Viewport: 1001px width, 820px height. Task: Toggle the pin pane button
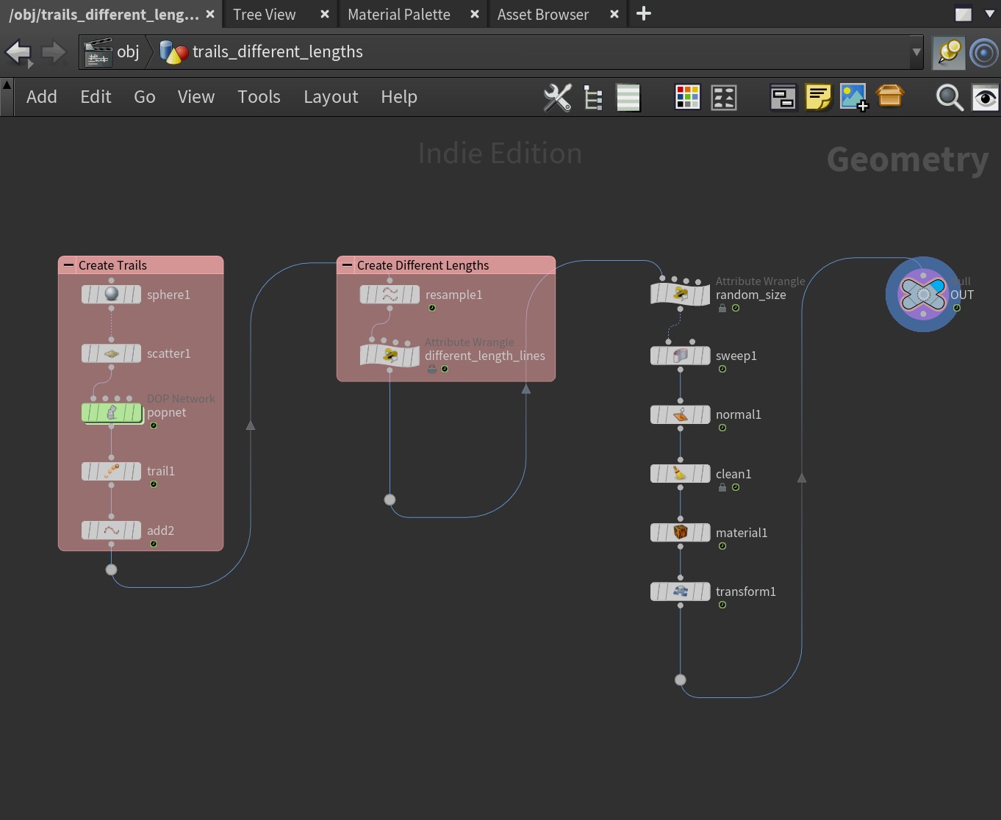point(948,52)
